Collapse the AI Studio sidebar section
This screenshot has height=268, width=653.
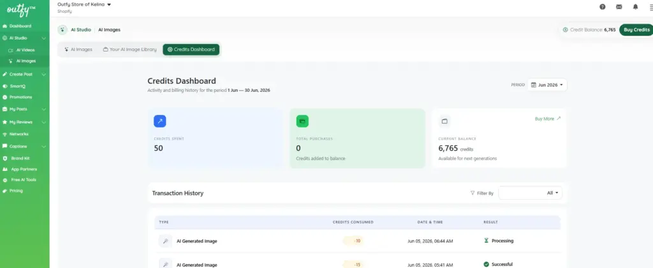44,38
